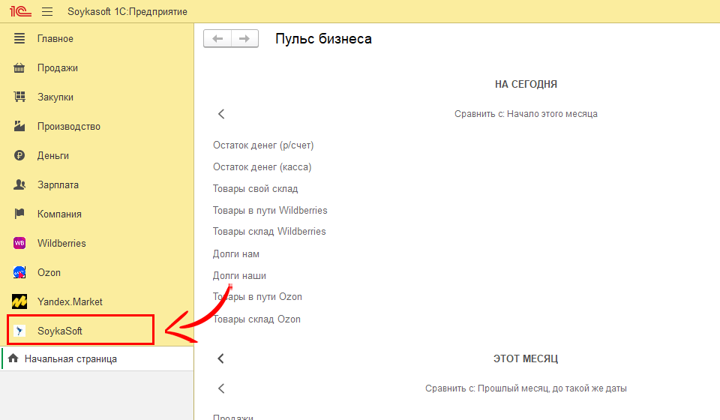Navigate back with the left arrow button
The height and width of the screenshot is (420, 720).
217,39
